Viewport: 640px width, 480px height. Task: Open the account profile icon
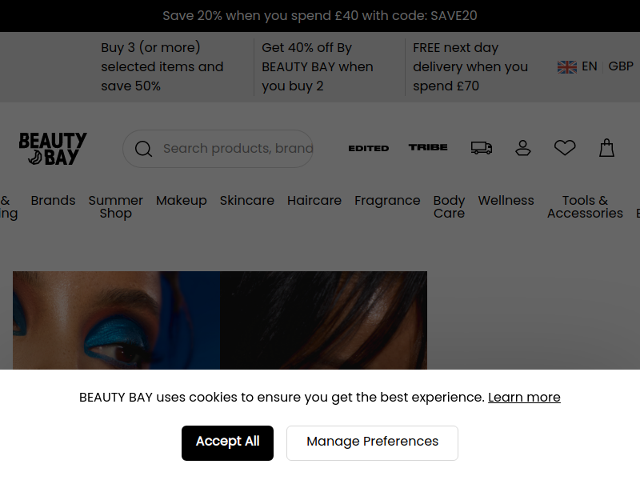tap(523, 148)
